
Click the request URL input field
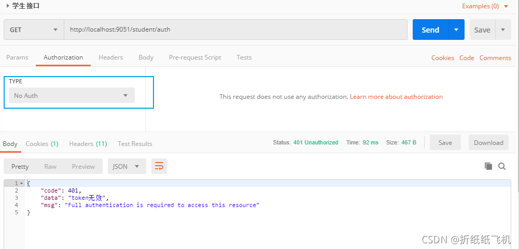(235, 30)
